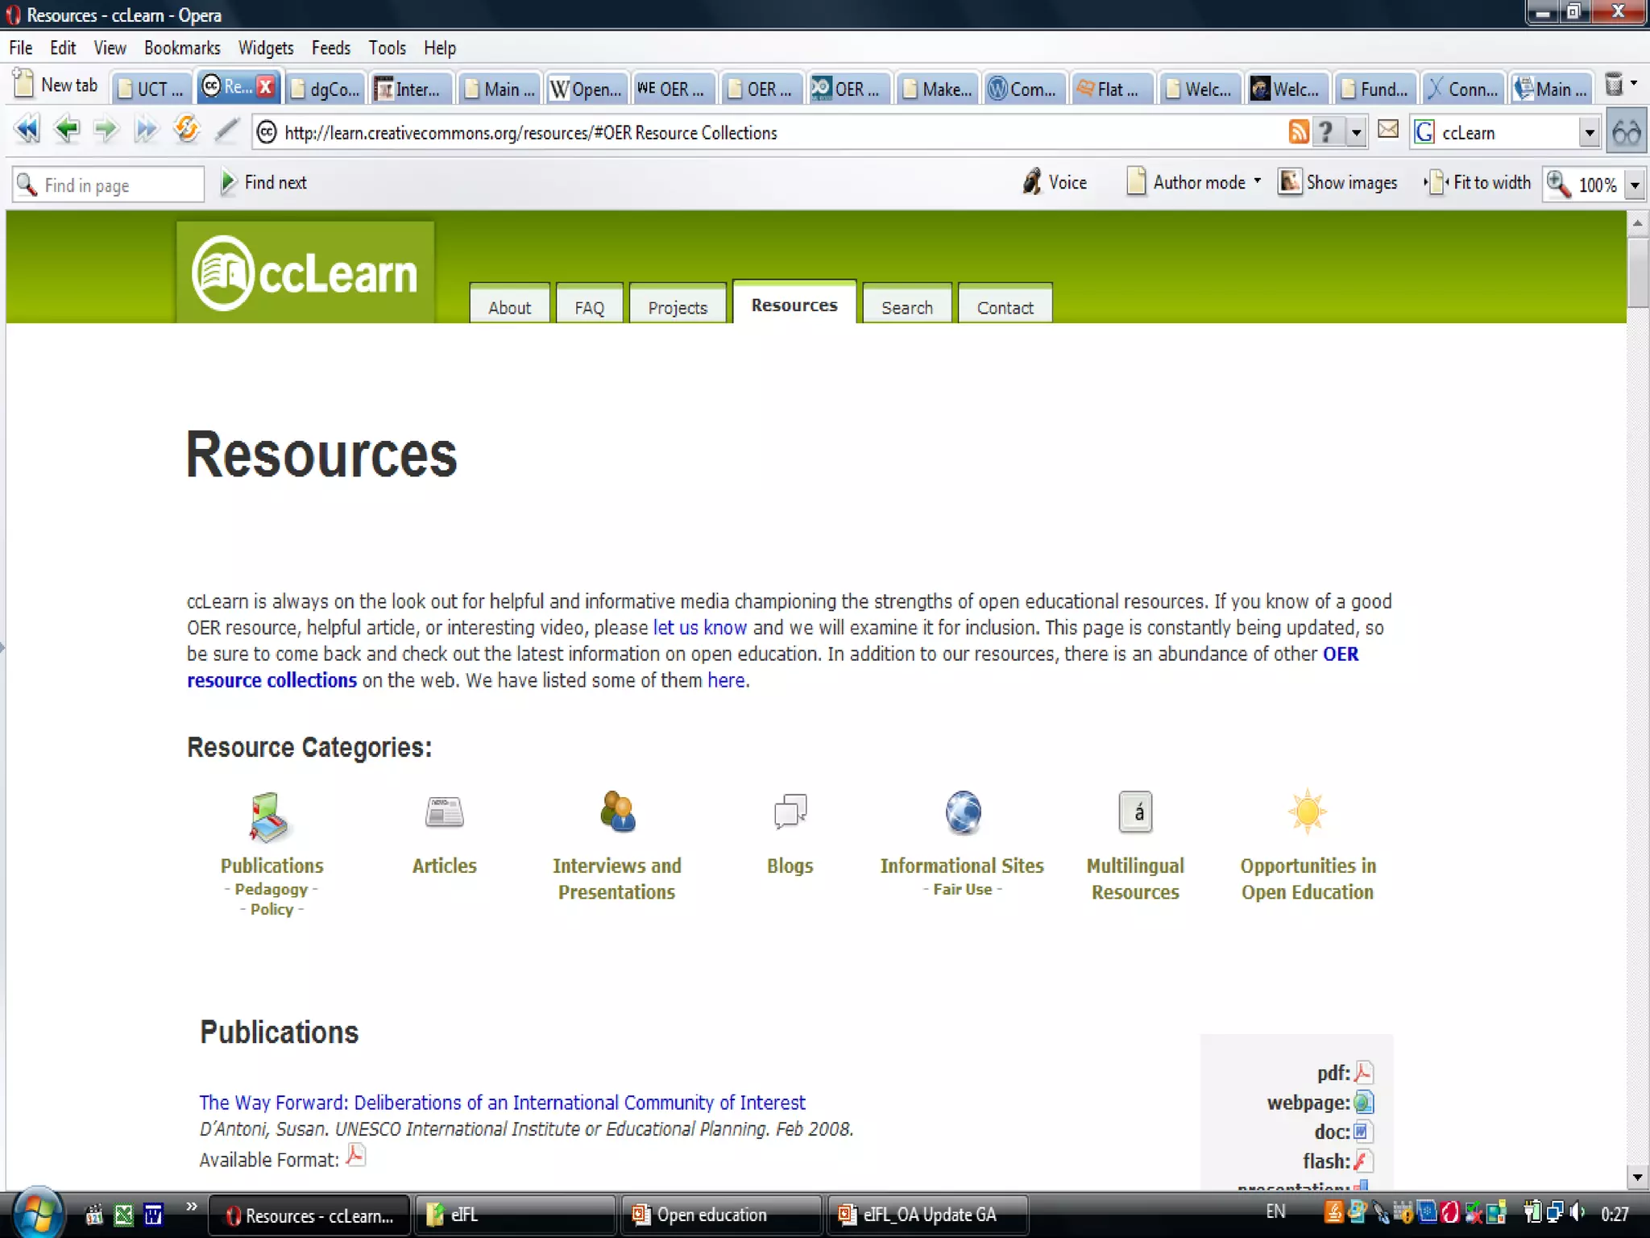The height and width of the screenshot is (1238, 1650).
Task: Follow the 'let us know' link
Action: pos(699,628)
